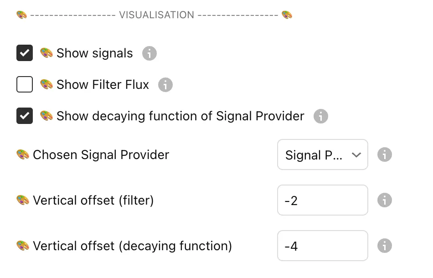Click palette icon left of VISUALISATION header
433x278 pixels.
(x=21, y=15)
